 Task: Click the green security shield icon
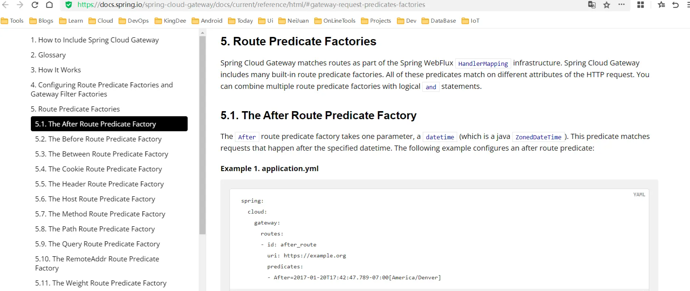69,5
